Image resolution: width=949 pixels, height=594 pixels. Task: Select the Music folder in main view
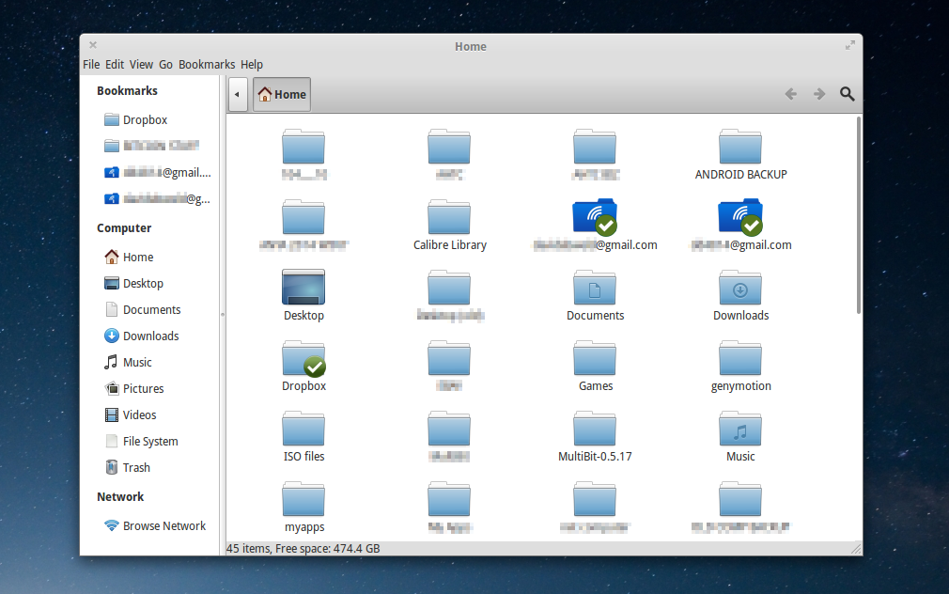point(740,437)
